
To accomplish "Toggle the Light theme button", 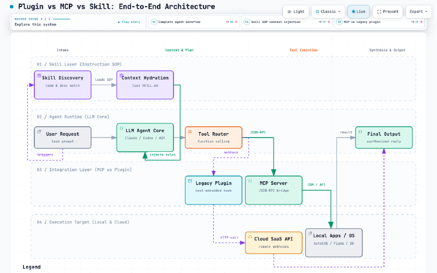I will click(296, 11).
